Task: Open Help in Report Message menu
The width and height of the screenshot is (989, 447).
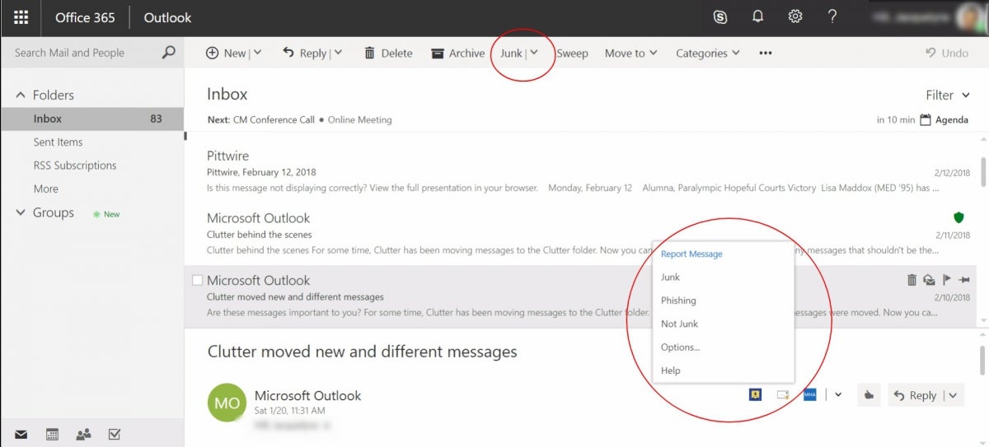Action: coord(723,370)
